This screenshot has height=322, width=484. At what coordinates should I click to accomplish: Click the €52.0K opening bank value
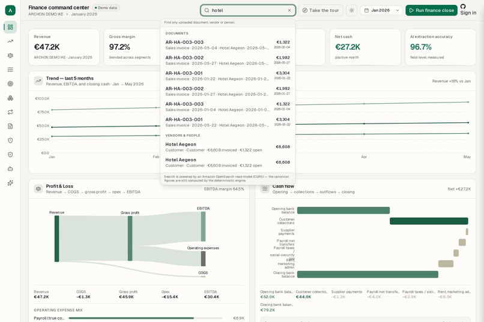click(x=267, y=297)
